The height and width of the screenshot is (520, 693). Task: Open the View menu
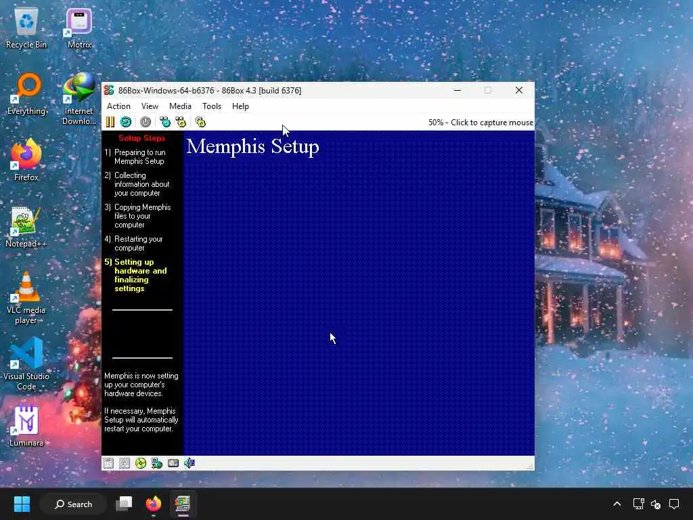(x=150, y=106)
